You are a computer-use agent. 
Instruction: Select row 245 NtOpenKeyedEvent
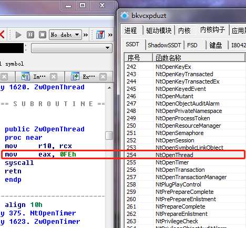coord(185,89)
